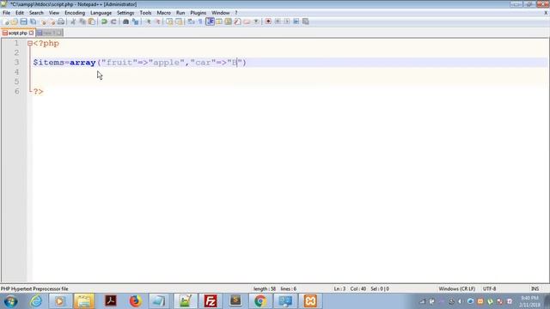Click Run Macro Multiple Times icon
This screenshot has width=550, height=309.
(296, 21)
